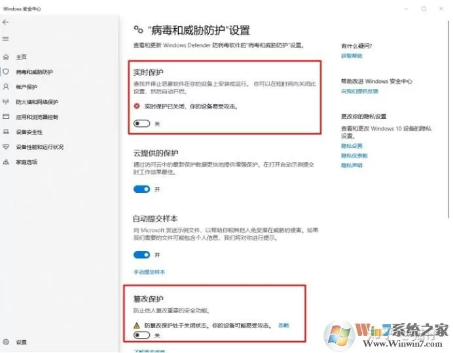
Task: Click the shield icon for virus protection
Action: click(x=6, y=71)
